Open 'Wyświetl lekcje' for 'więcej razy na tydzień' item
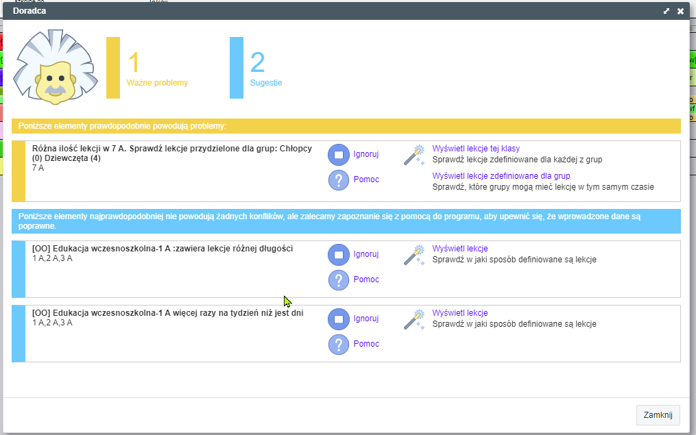The image size is (696, 435). [459, 313]
